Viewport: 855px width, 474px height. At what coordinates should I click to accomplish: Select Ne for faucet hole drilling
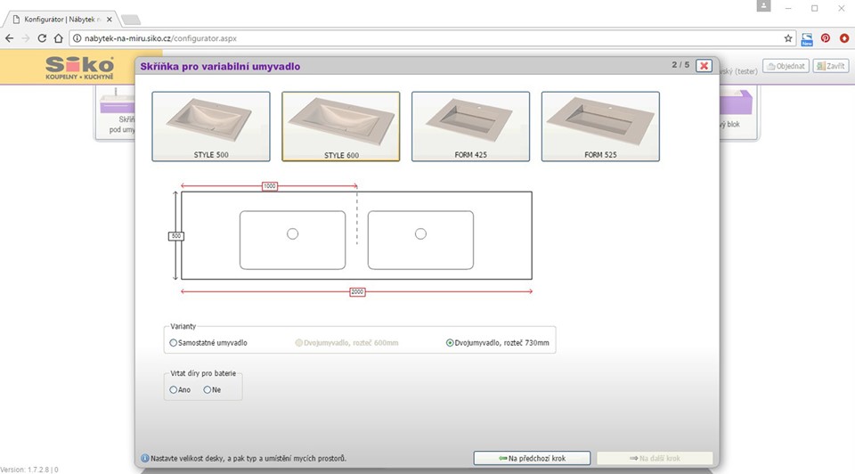click(208, 389)
